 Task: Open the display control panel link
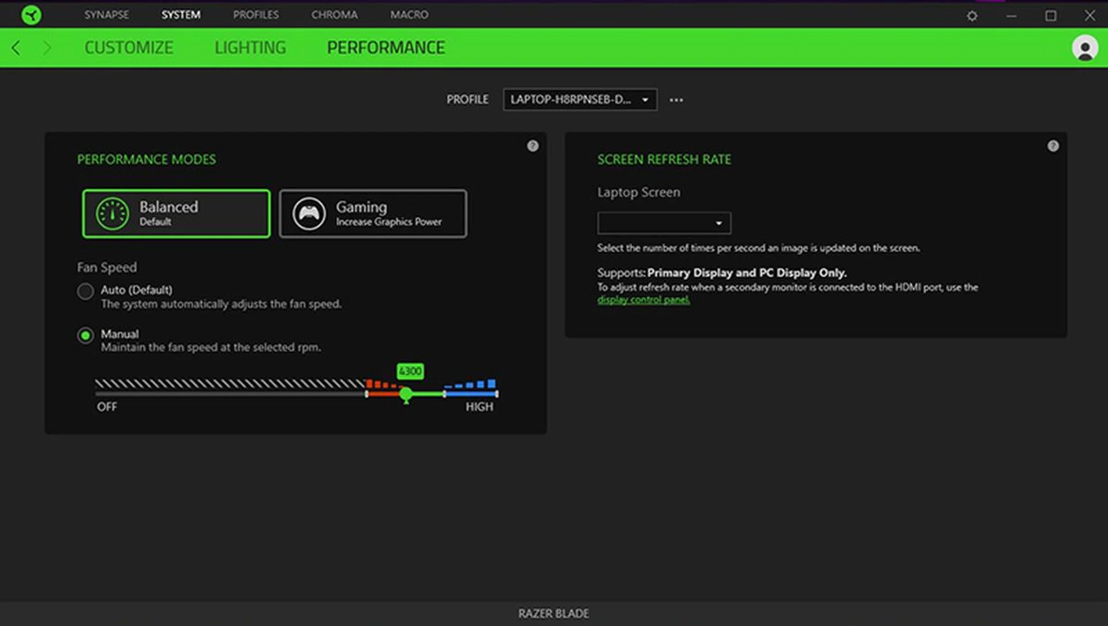pyautogui.click(x=643, y=300)
